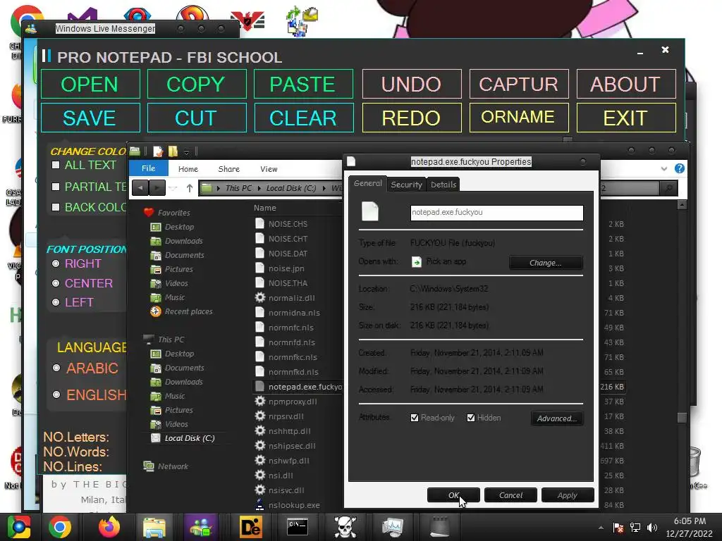Click the up-one-level arrow in Explorer
Viewport: 722px width, 541px height.
(x=189, y=187)
